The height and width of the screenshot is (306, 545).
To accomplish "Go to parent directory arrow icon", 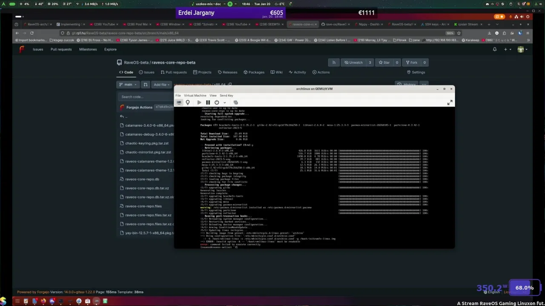I will coord(122,116).
